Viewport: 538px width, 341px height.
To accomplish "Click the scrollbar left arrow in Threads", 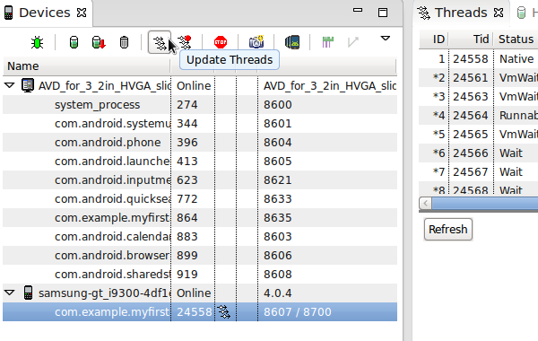I will click(425, 204).
